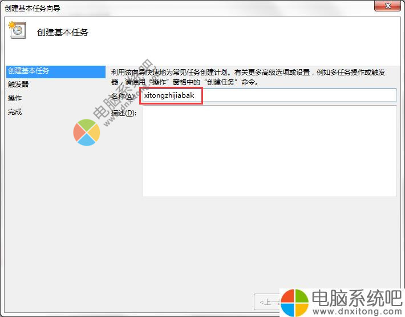Jump to the 完成 step

[x=15, y=112]
